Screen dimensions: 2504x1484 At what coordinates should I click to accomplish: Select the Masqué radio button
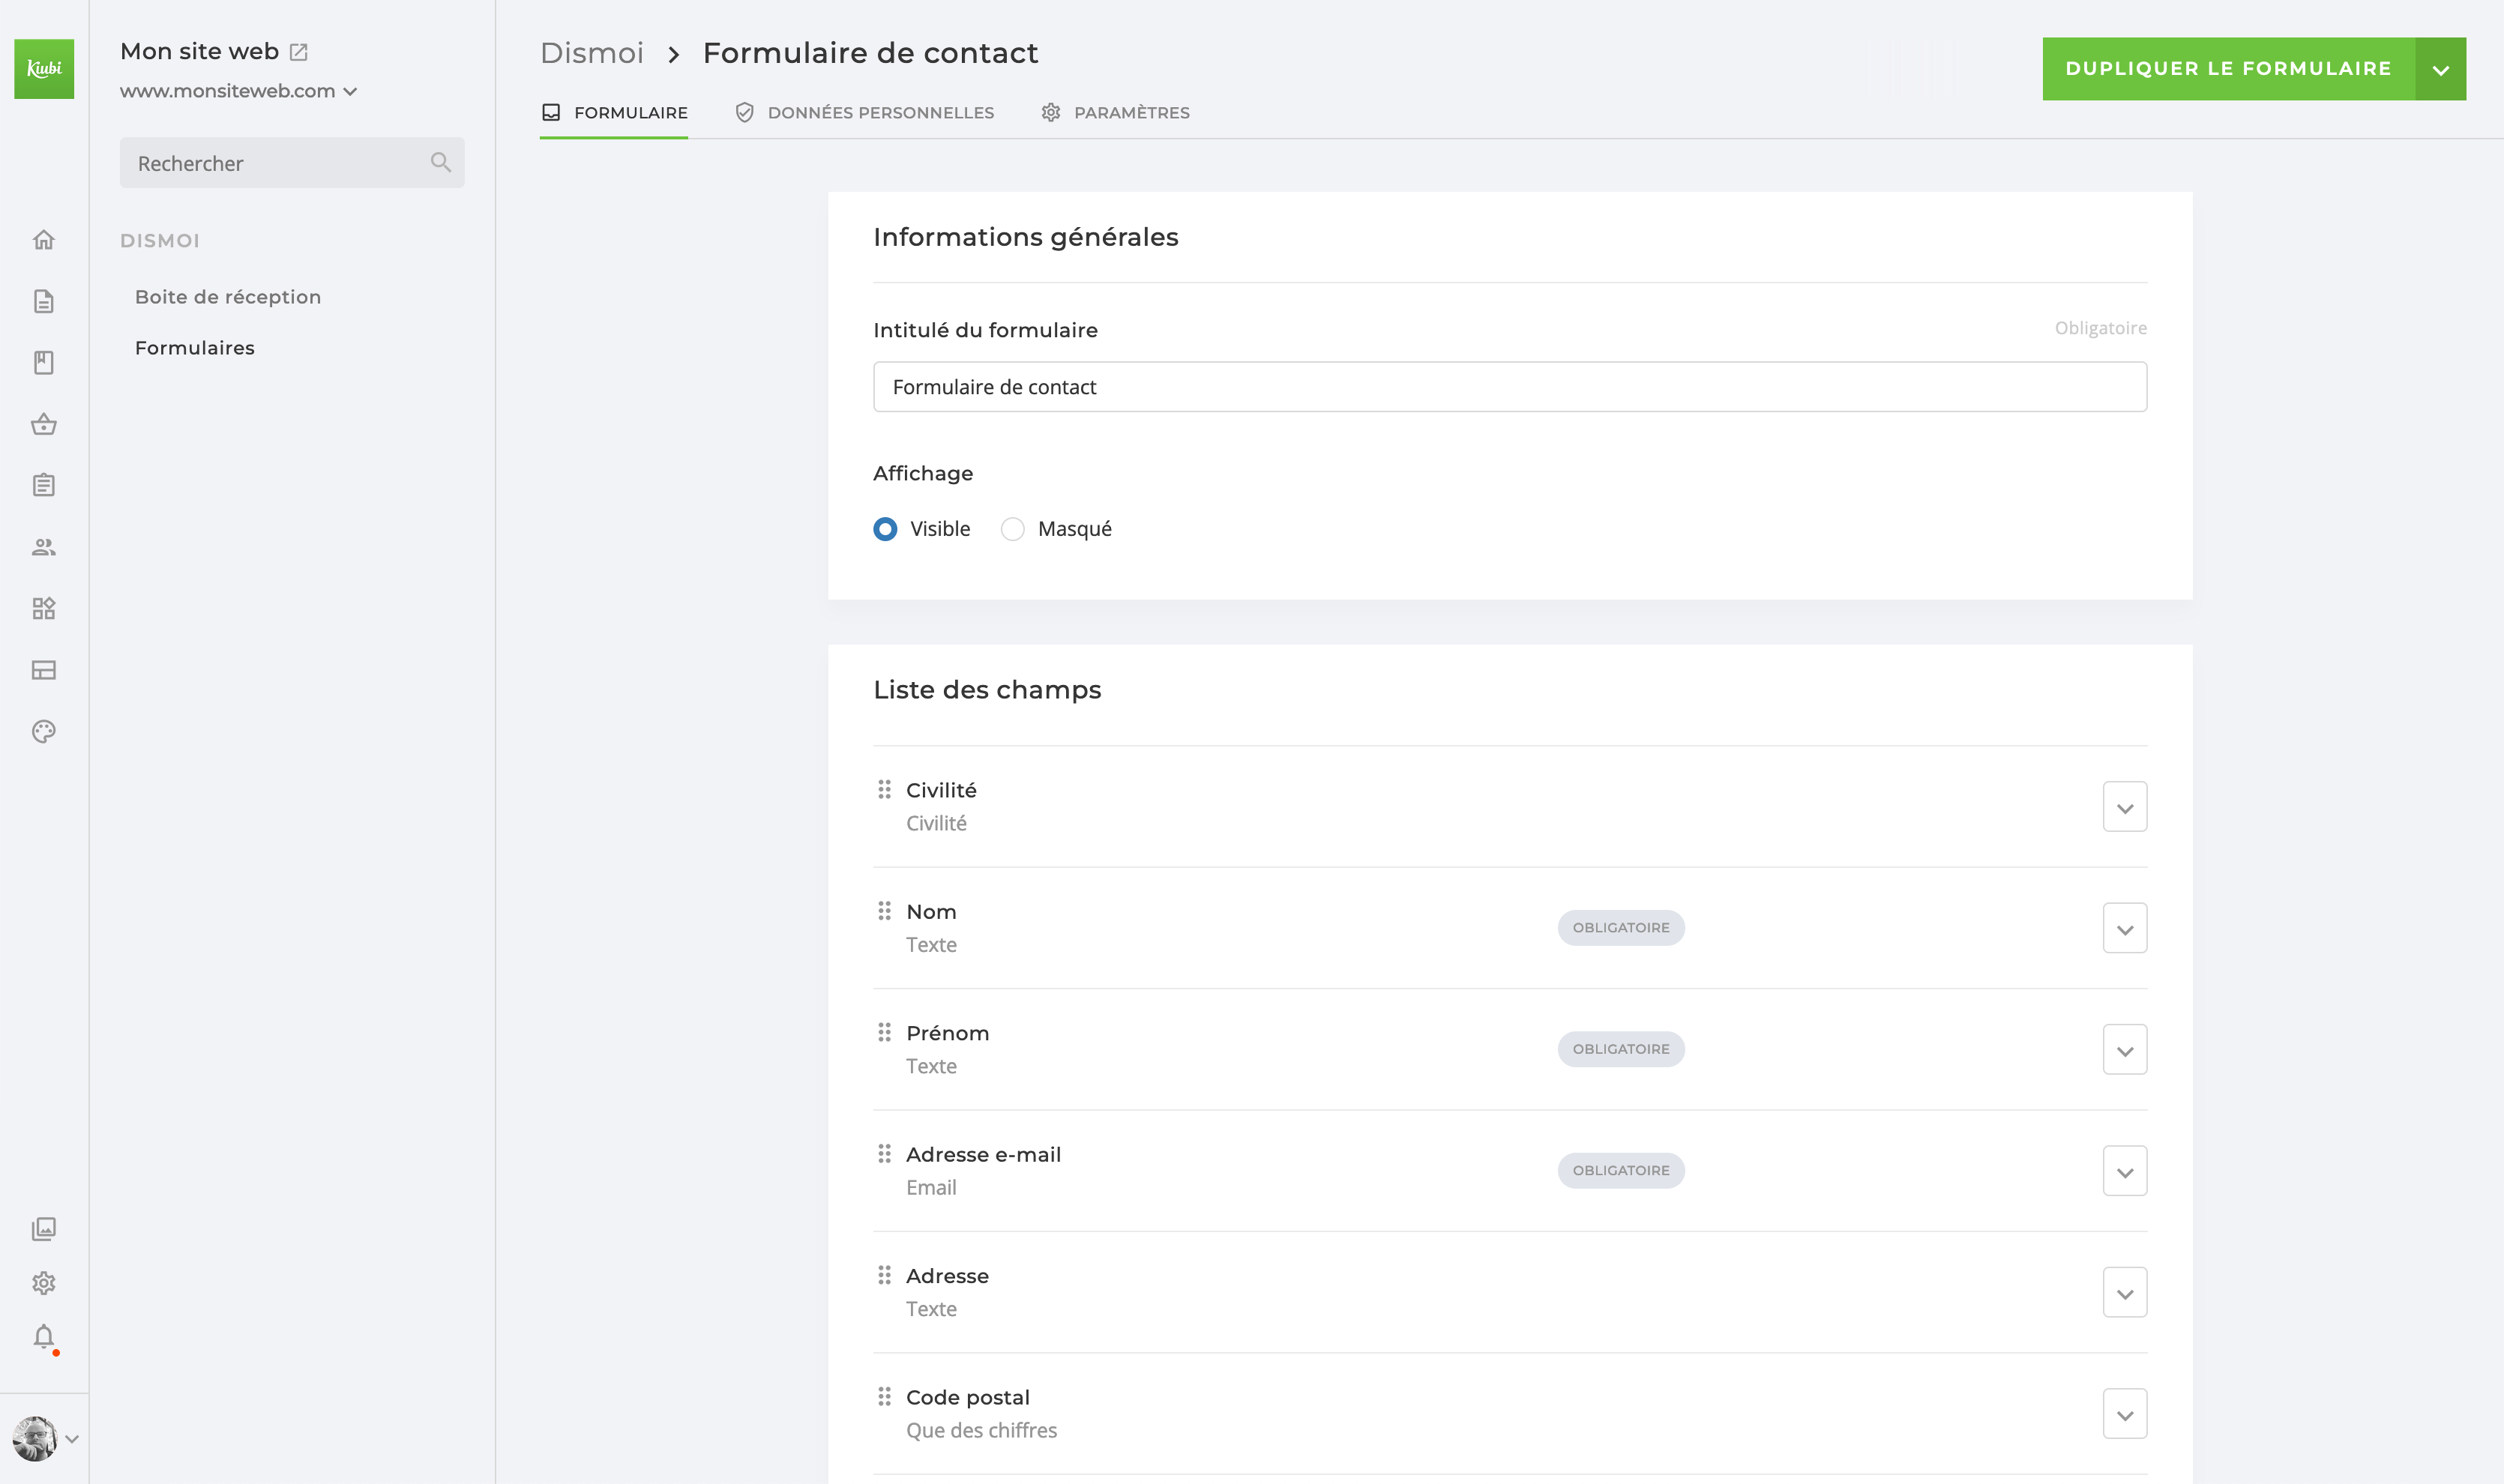1013,528
